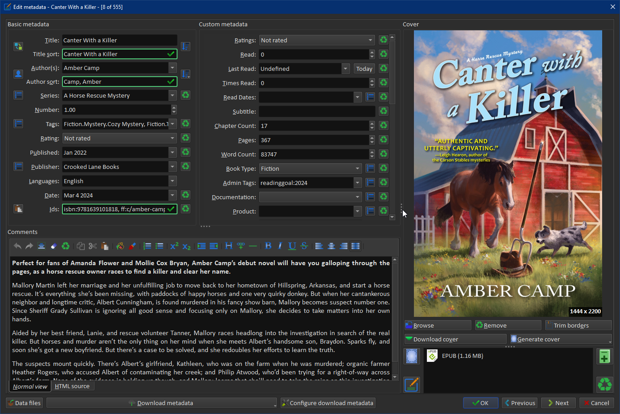The image size is (620, 414).
Task: Open the manage authors editor icon
Action: (18, 74)
